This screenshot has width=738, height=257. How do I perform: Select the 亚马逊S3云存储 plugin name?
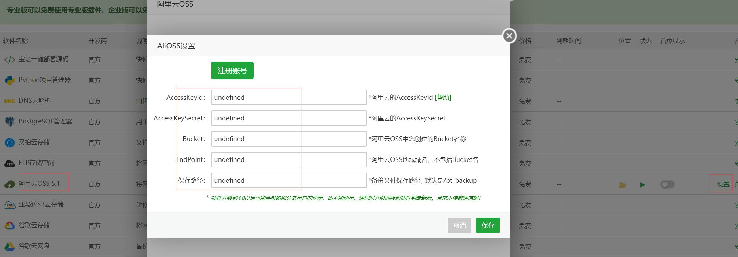click(x=41, y=204)
